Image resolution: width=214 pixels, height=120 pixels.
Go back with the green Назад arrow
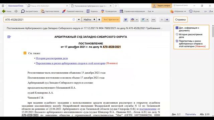pos(7,11)
